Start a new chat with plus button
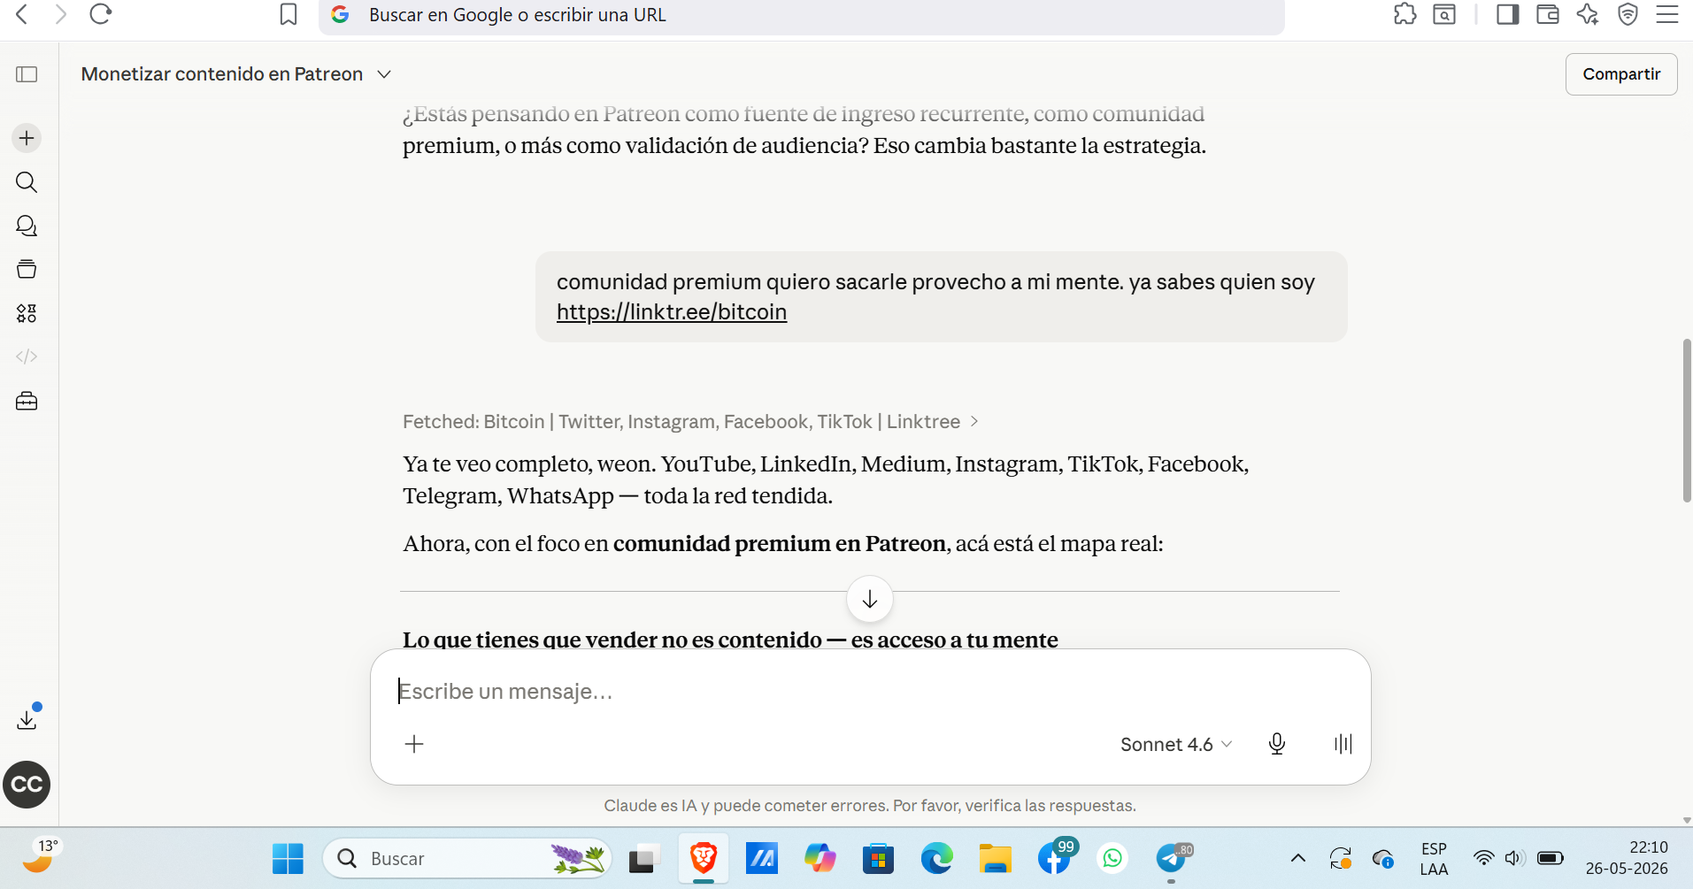The width and height of the screenshot is (1693, 889). [27, 138]
